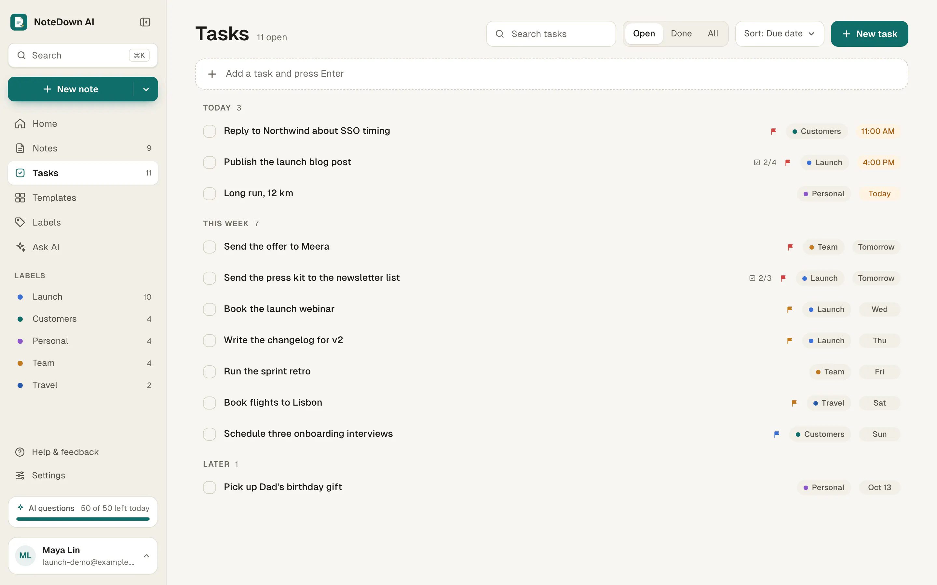Click the NoteDown AI logo icon

click(19, 22)
